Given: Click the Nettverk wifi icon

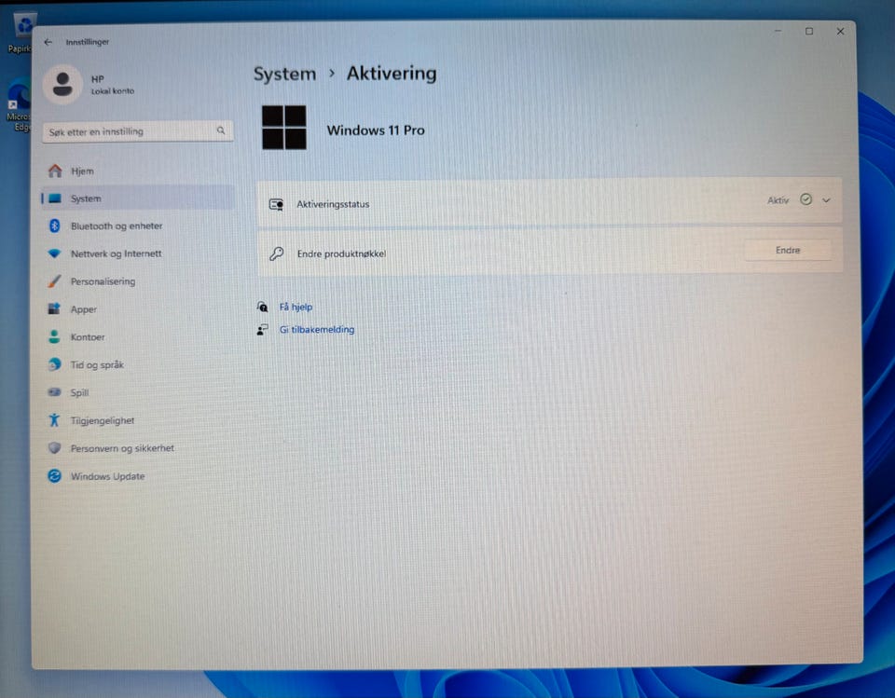Looking at the screenshot, I should [54, 253].
